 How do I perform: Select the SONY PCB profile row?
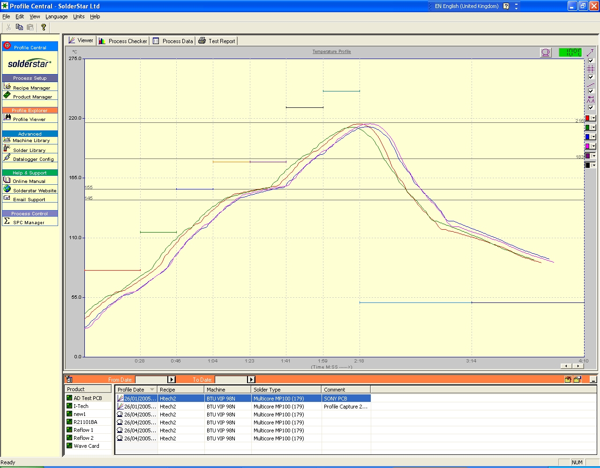tap(243, 399)
